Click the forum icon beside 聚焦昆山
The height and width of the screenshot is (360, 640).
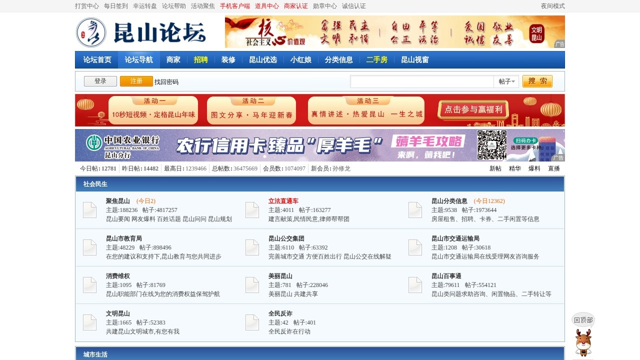(89, 210)
